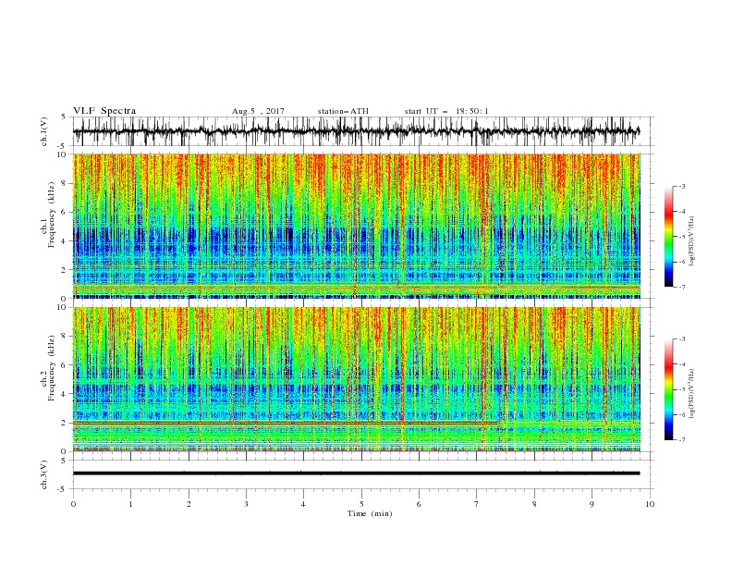Click the time-axis tick label '0'
732x566 pixels.
73,504
